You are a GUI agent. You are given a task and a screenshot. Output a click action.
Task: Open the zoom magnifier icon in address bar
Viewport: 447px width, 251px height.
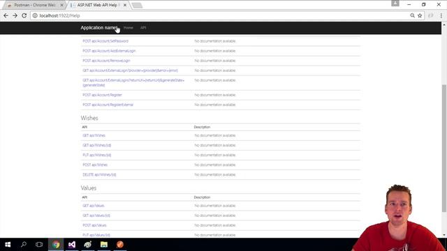[x=412, y=15]
